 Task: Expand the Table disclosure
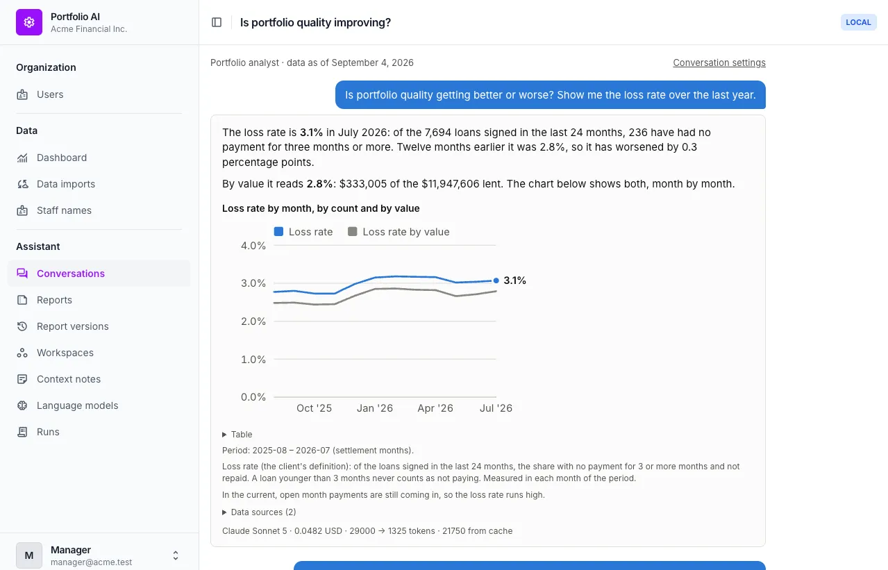point(237,435)
